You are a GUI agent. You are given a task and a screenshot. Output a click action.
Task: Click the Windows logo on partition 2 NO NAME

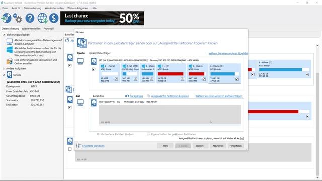(x=124, y=66)
